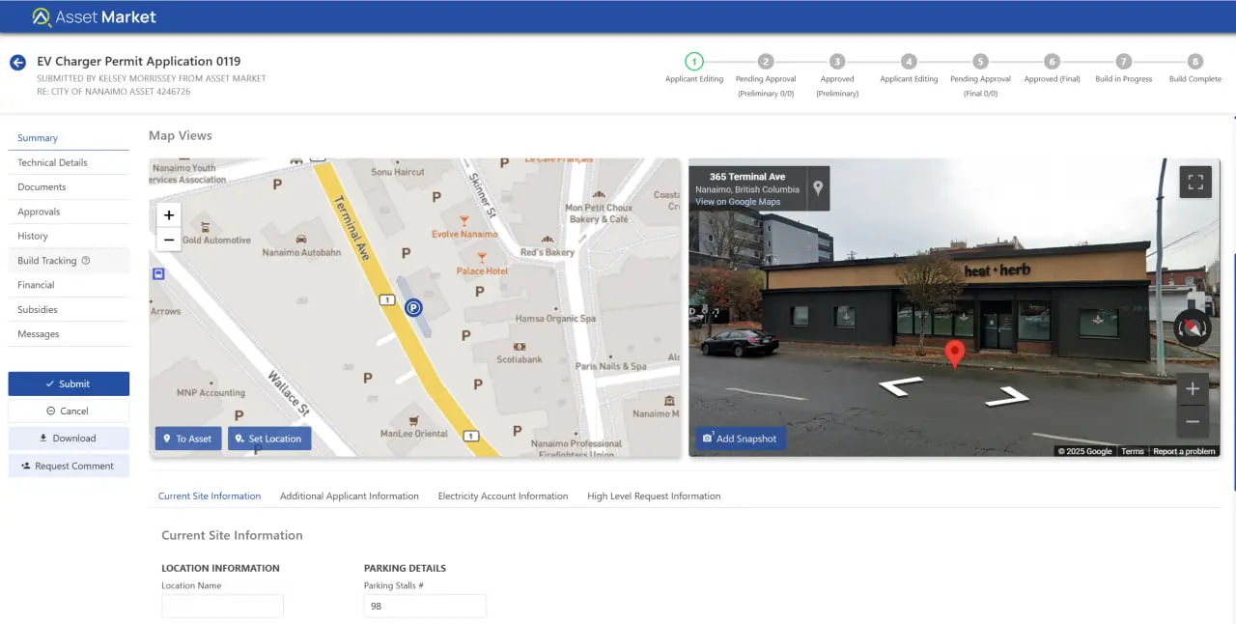Click the Set Location button
Image resolution: width=1236 pixels, height=624 pixels.
coord(269,439)
